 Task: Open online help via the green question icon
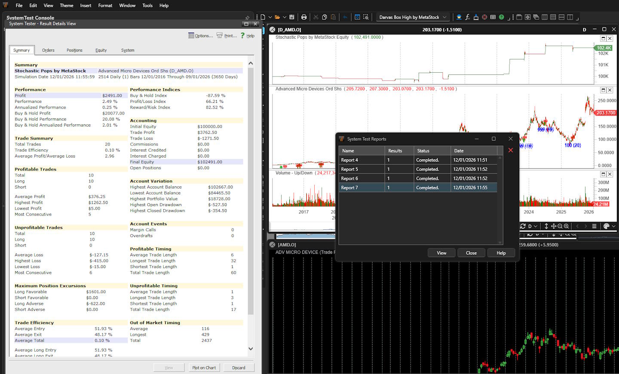coord(502,17)
